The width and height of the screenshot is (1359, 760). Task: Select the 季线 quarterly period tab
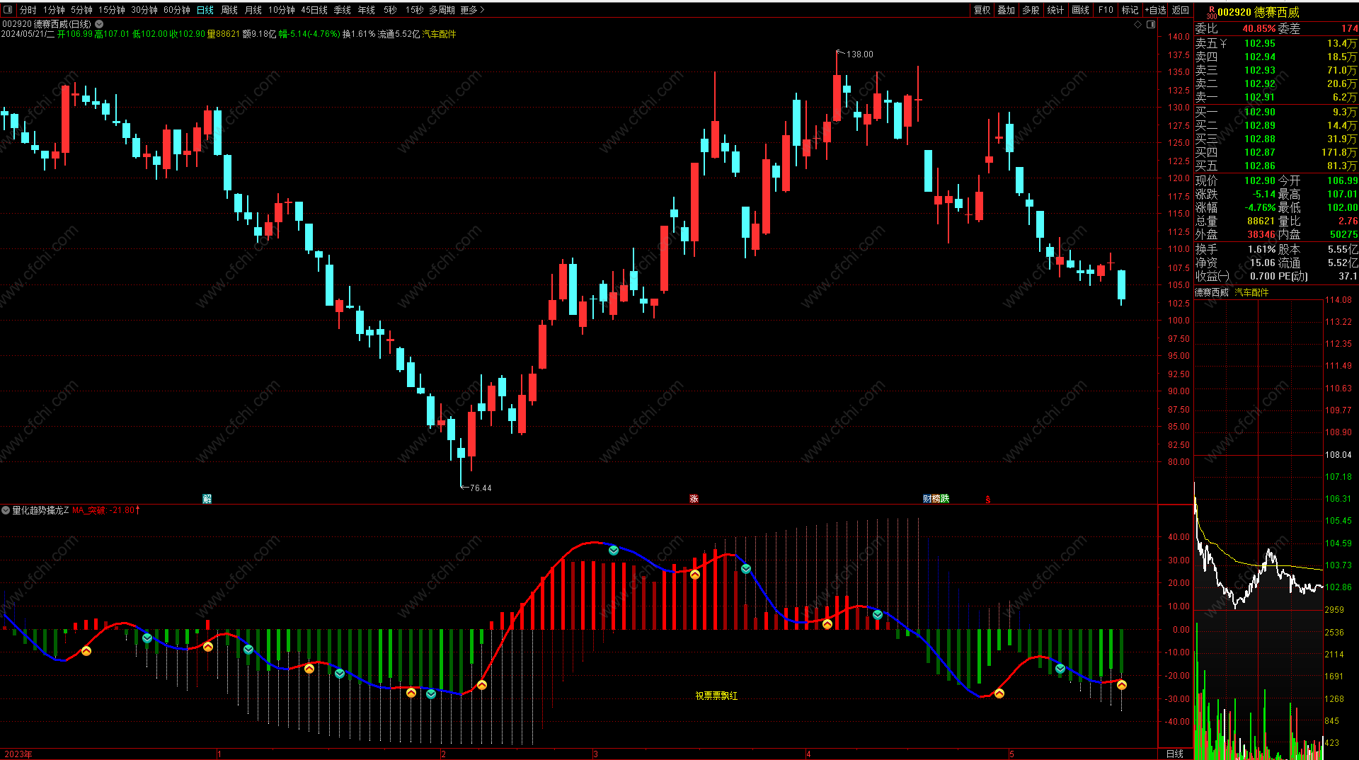343,10
